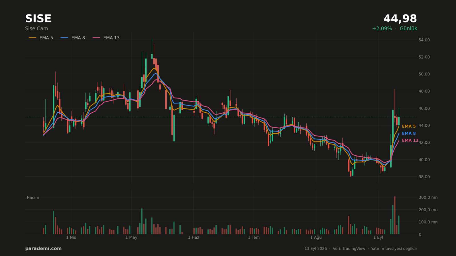Click the 200,0 mn volume axis label
The height and width of the screenshot is (256, 456).
pyautogui.click(x=428, y=210)
